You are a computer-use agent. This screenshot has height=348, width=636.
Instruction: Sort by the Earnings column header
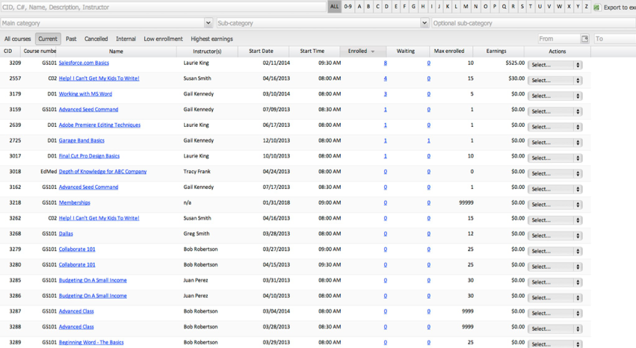(x=495, y=52)
